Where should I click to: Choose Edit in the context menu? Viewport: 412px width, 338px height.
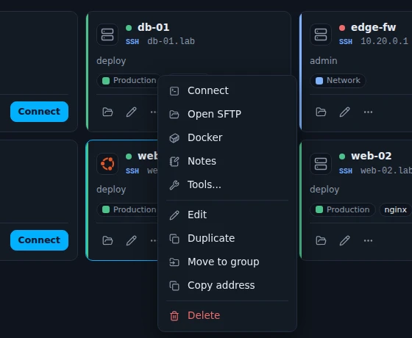click(x=227, y=215)
